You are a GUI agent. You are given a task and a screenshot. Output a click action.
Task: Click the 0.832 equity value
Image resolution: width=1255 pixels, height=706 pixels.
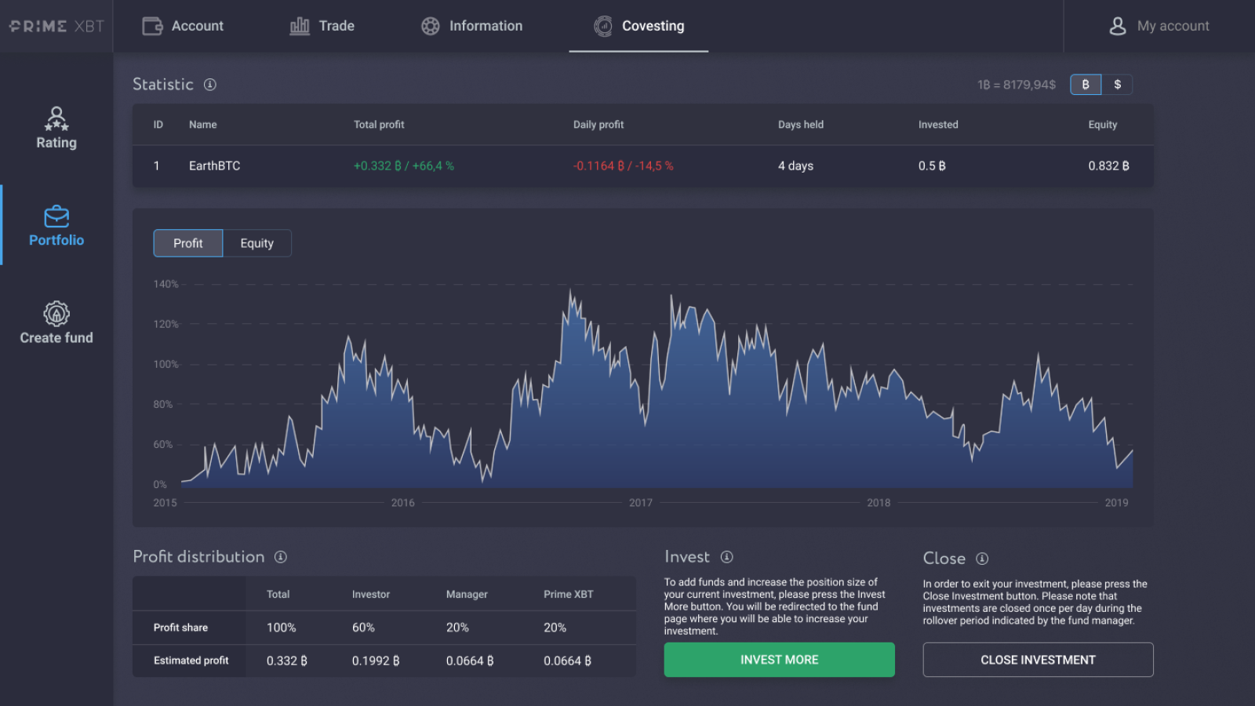[x=1108, y=166]
